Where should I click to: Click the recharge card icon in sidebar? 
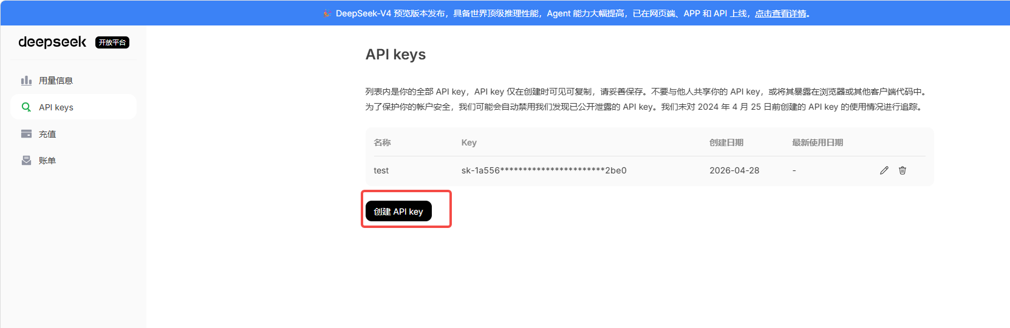pos(26,134)
